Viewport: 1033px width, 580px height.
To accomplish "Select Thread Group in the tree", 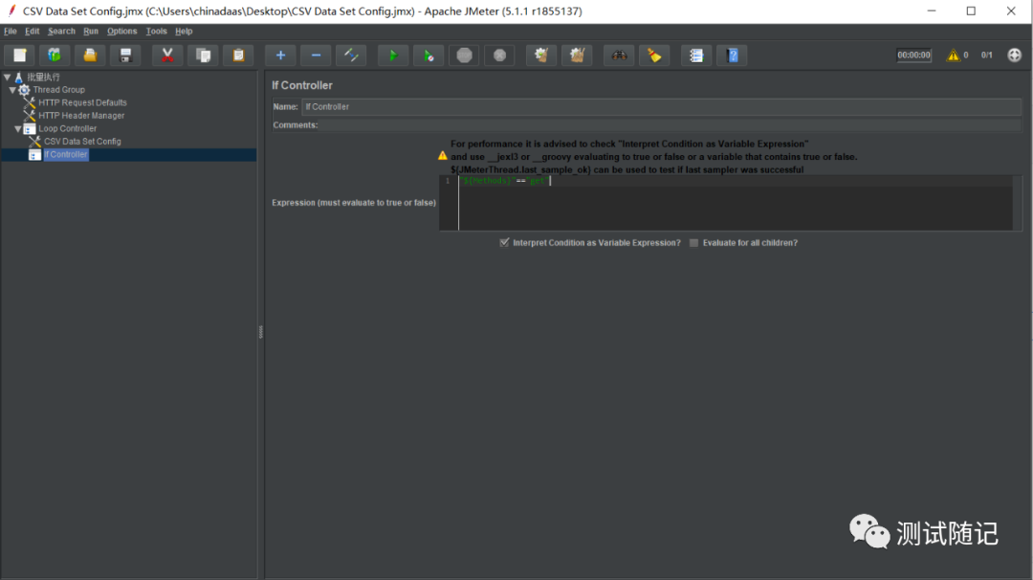I will 58,90.
